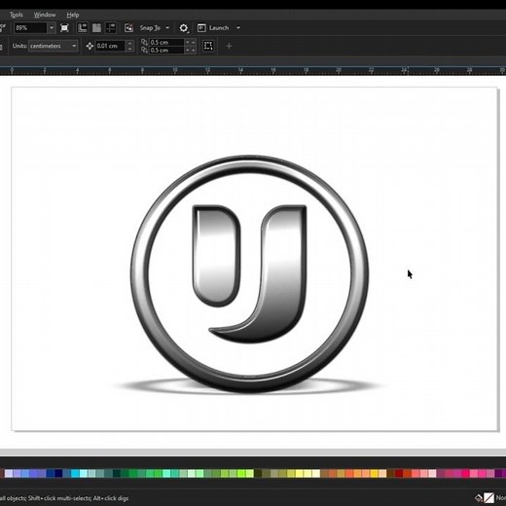Click the plus Quick customize button
The height and width of the screenshot is (506, 506).
tap(229, 46)
